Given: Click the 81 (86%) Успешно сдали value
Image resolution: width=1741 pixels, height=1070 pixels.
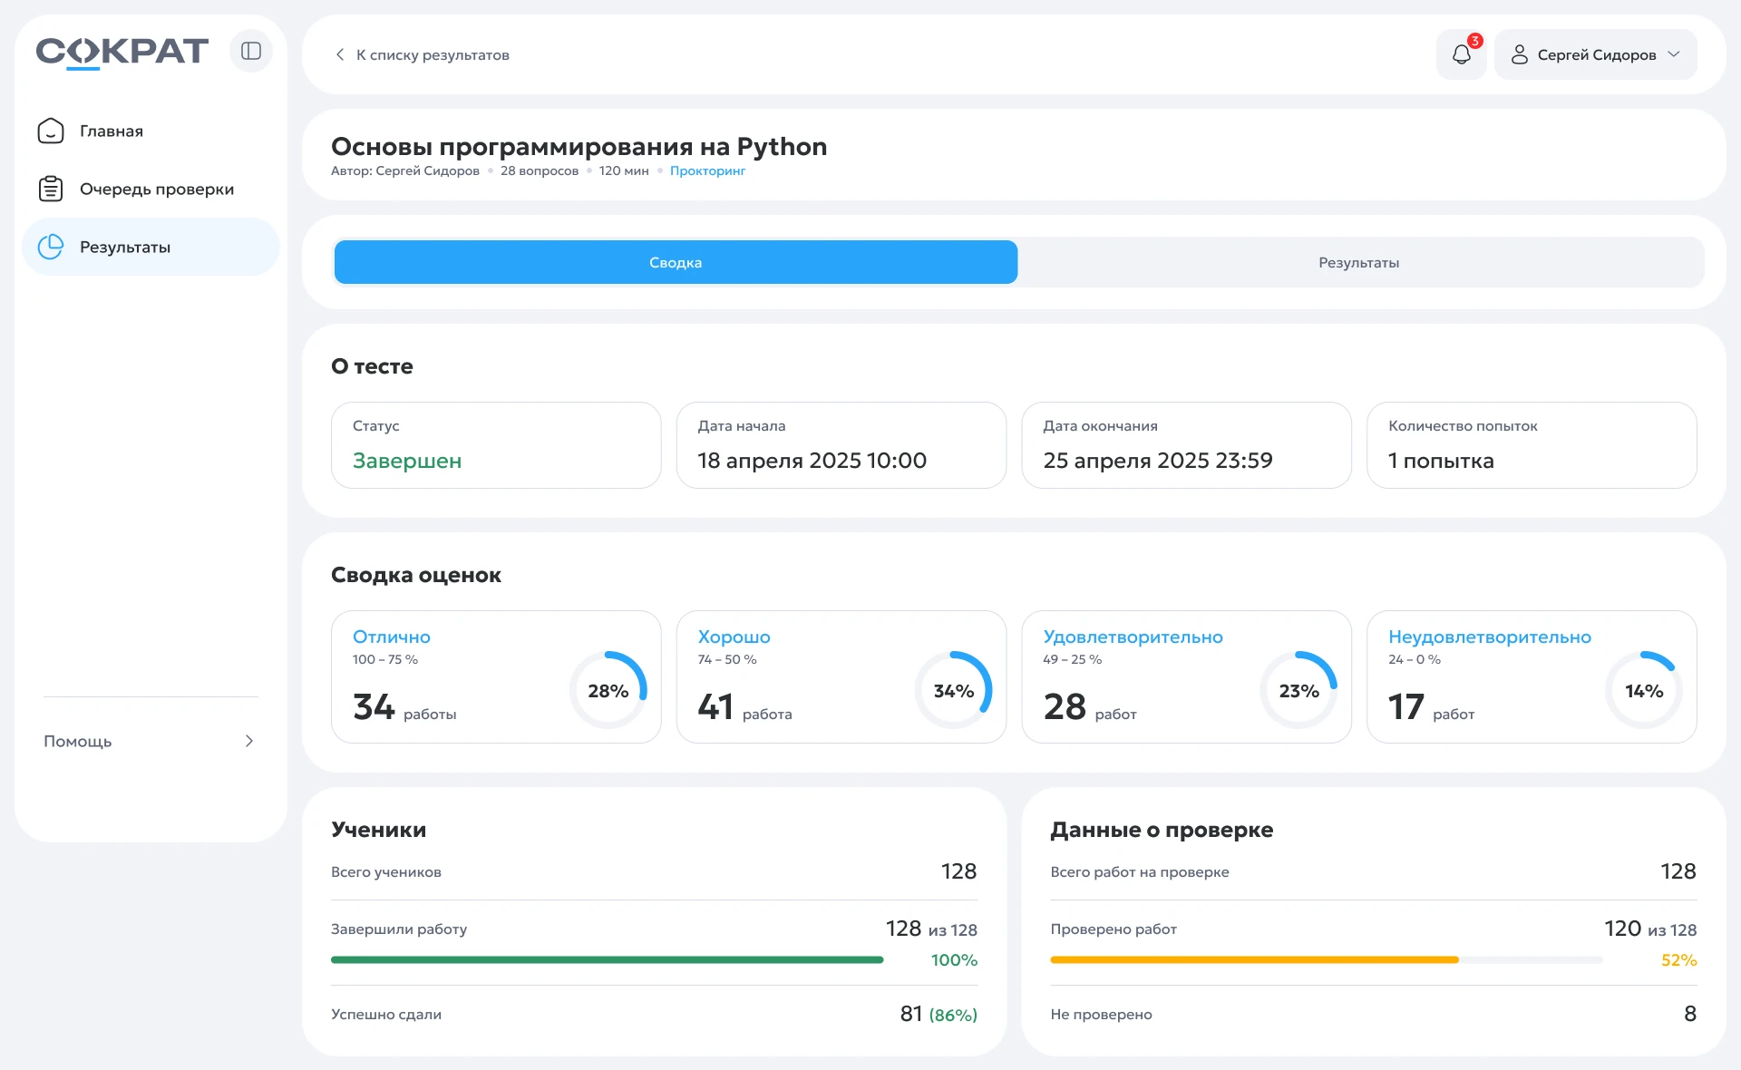Looking at the screenshot, I should tap(939, 1014).
